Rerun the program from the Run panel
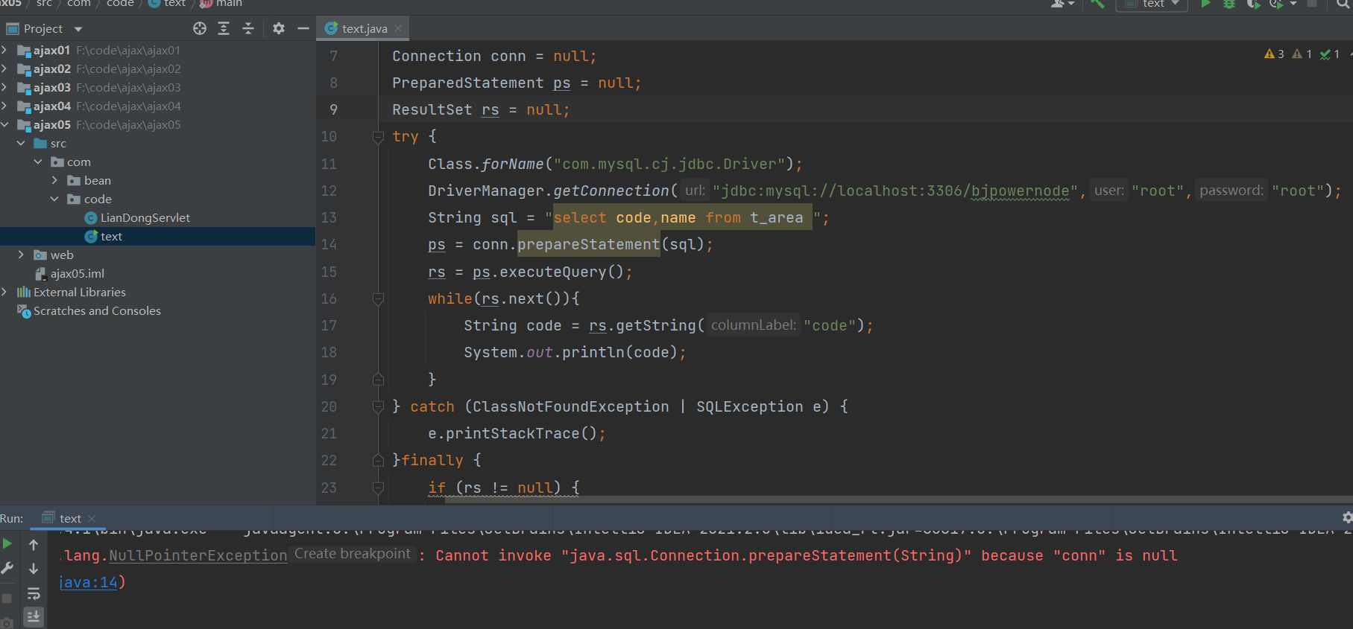 pos(7,543)
